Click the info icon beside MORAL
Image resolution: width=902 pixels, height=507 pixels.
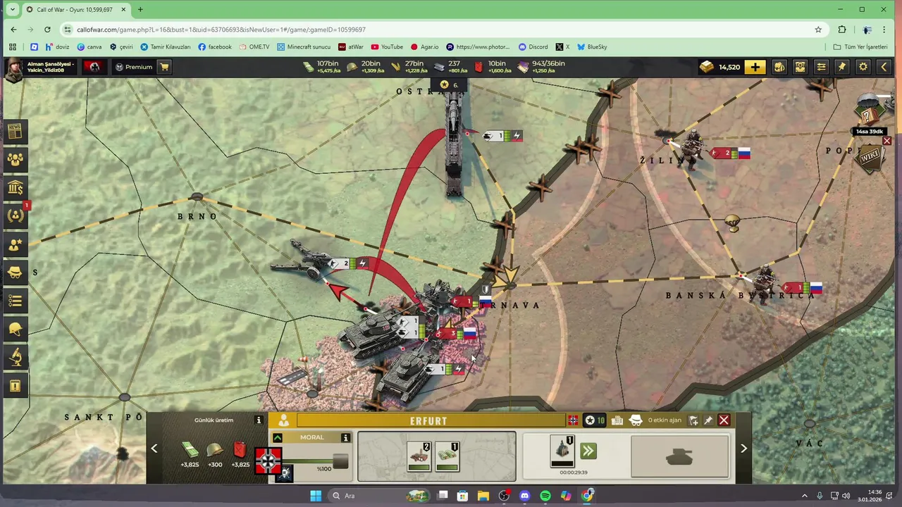pyautogui.click(x=345, y=438)
